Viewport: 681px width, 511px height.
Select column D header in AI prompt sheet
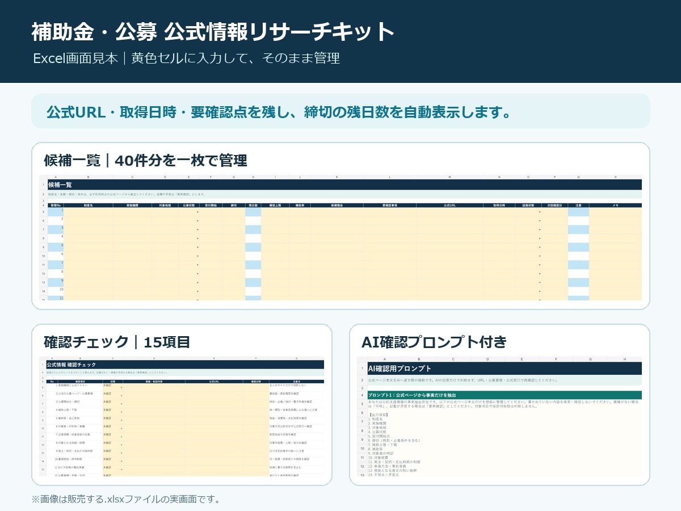pyautogui.click(x=487, y=359)
